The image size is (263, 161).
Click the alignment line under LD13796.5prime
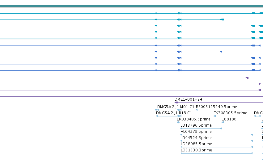coord(201,128)
